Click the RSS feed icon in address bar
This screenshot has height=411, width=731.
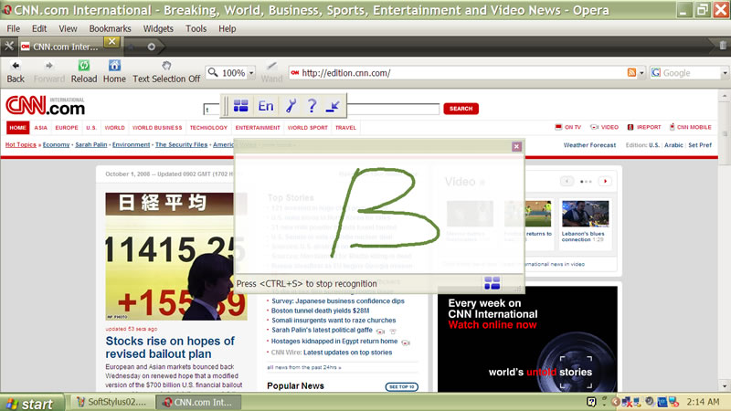tap(631, 73)
